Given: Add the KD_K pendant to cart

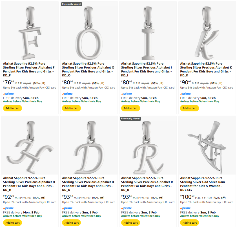Looking at the screenshot, I should [x=190, y=108].
